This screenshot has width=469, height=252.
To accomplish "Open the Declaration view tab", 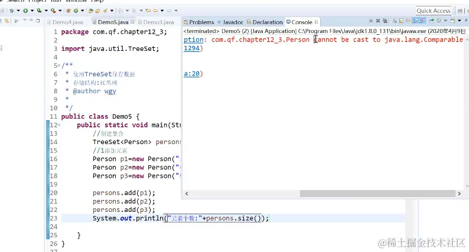I will (265, 22).
